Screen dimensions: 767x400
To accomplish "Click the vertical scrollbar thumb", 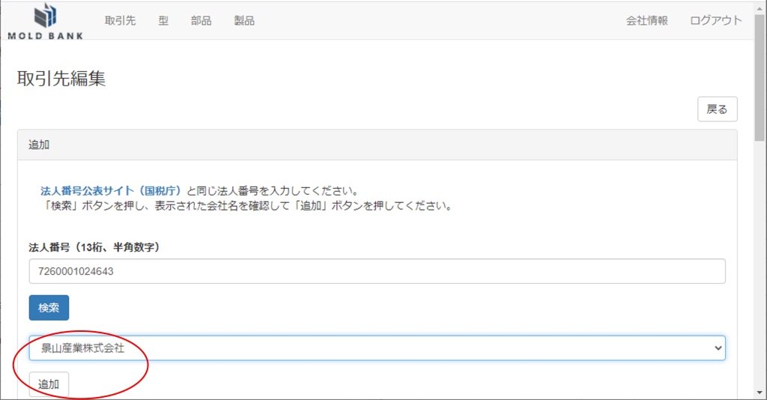I will click(x=760, y=75).
